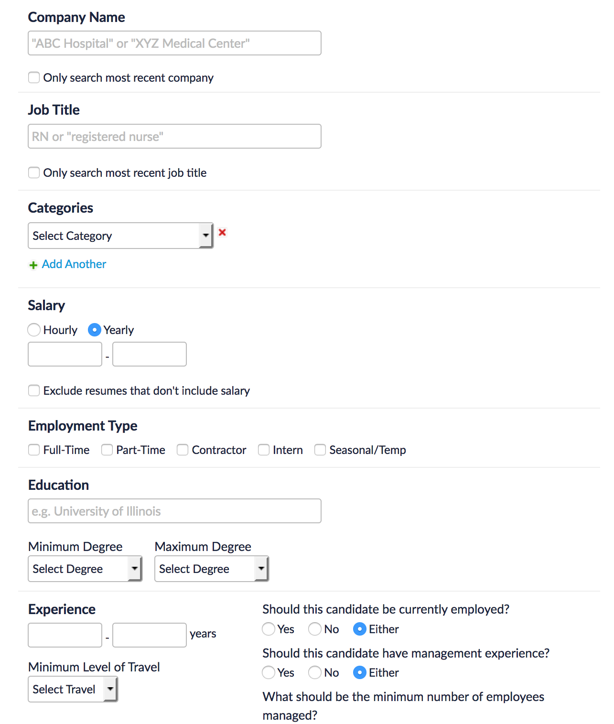Click the Add Another category link
Screen dimensions: 614x724
(x=74, y=264)
